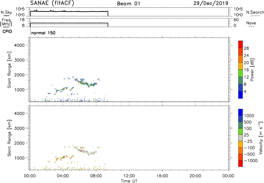
Task: Click the dotted line sample under N.Search
Action: [x=255, y=16]
